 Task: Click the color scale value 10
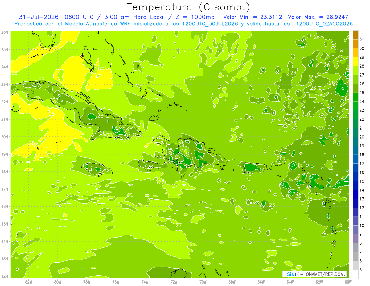pos(362,226)
